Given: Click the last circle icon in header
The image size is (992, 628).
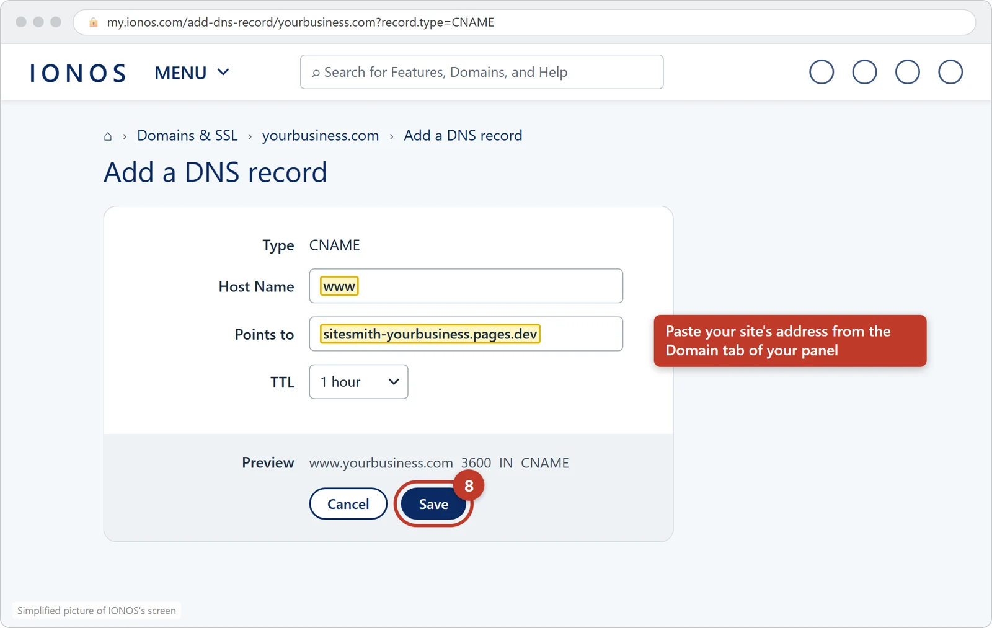Looking at the screenshot, I should pyautogui.click(x=950, y=72).
